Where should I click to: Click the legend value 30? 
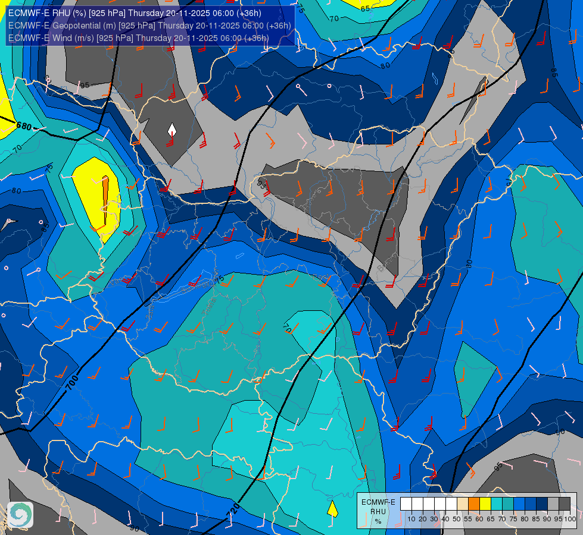point(434,519)
